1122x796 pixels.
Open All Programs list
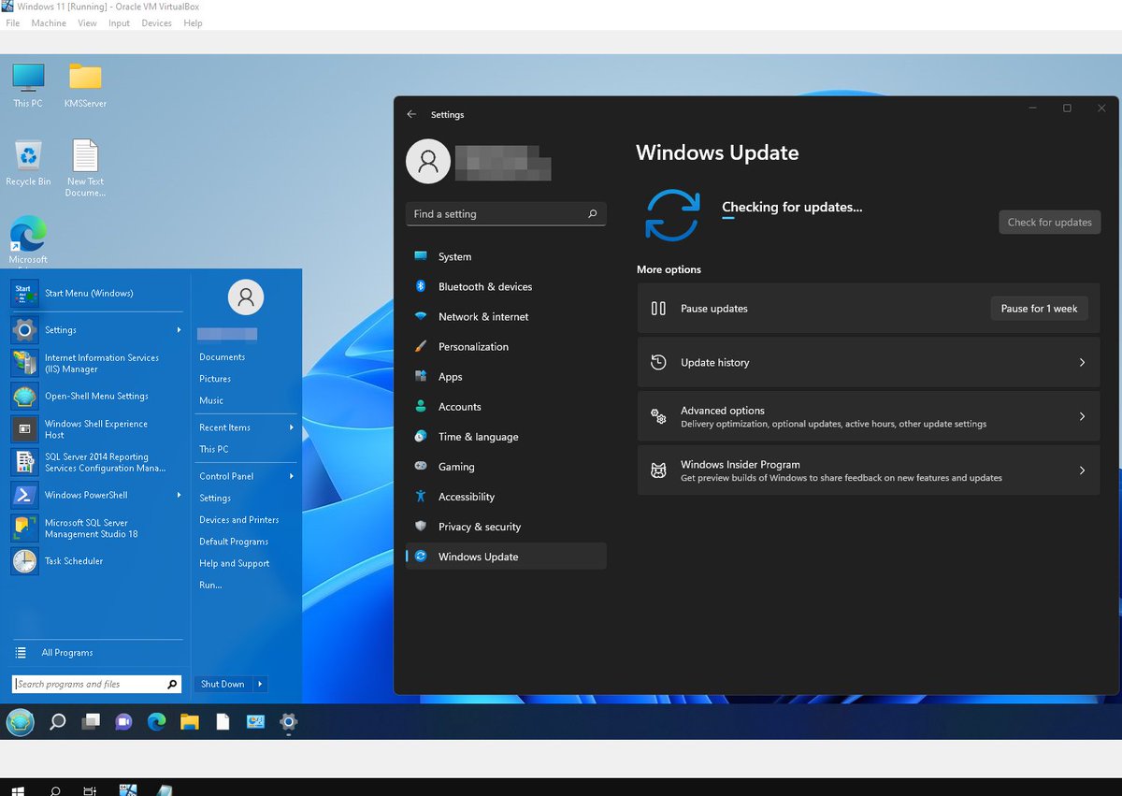coord(98,652)
